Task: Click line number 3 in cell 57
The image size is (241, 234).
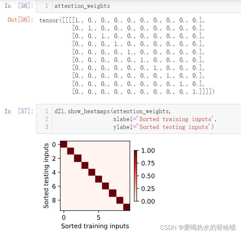Action: [x=47, y=127]
